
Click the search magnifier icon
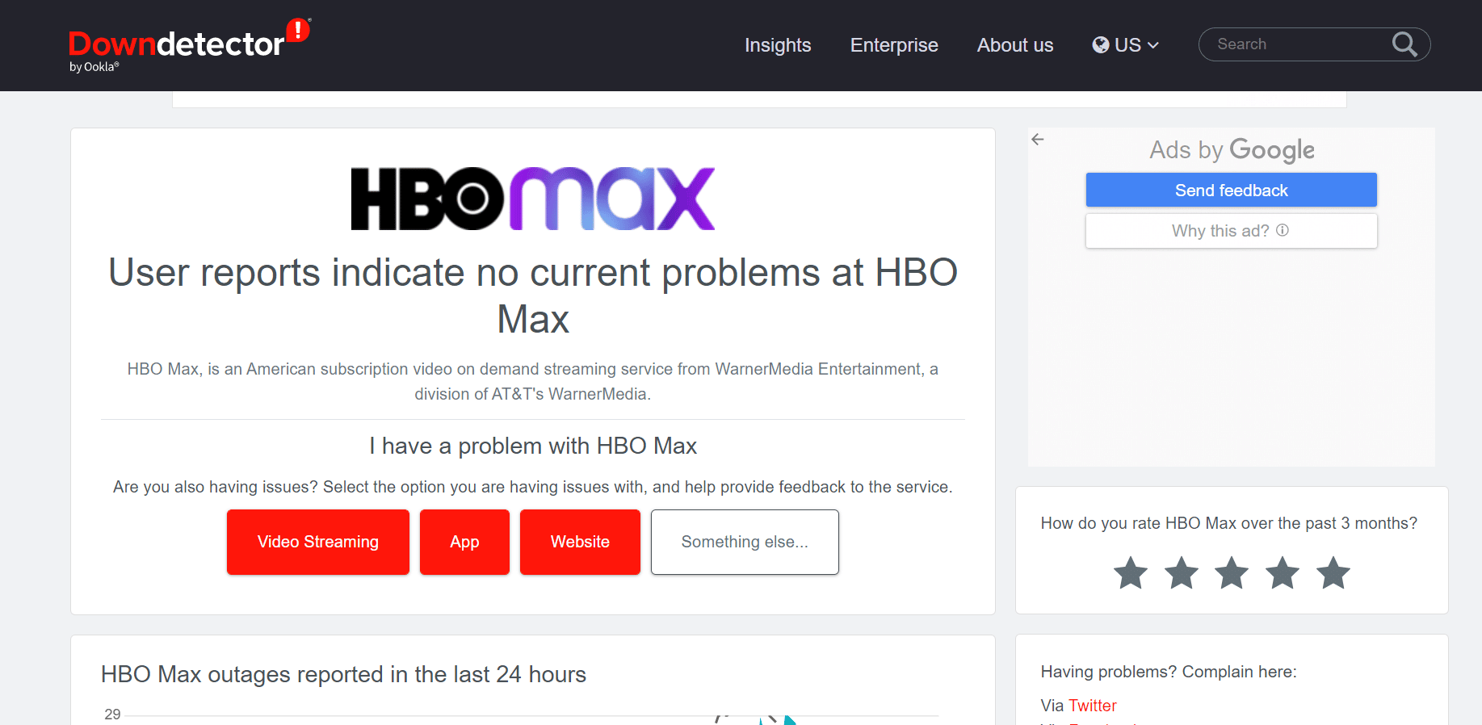pyautogui.click(x=1404, y=44)
